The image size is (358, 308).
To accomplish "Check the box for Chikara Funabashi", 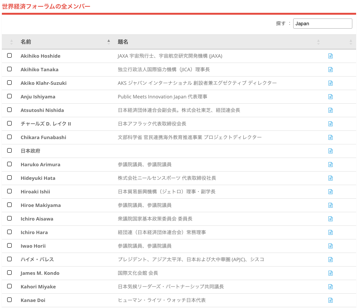I will (9, 137).
